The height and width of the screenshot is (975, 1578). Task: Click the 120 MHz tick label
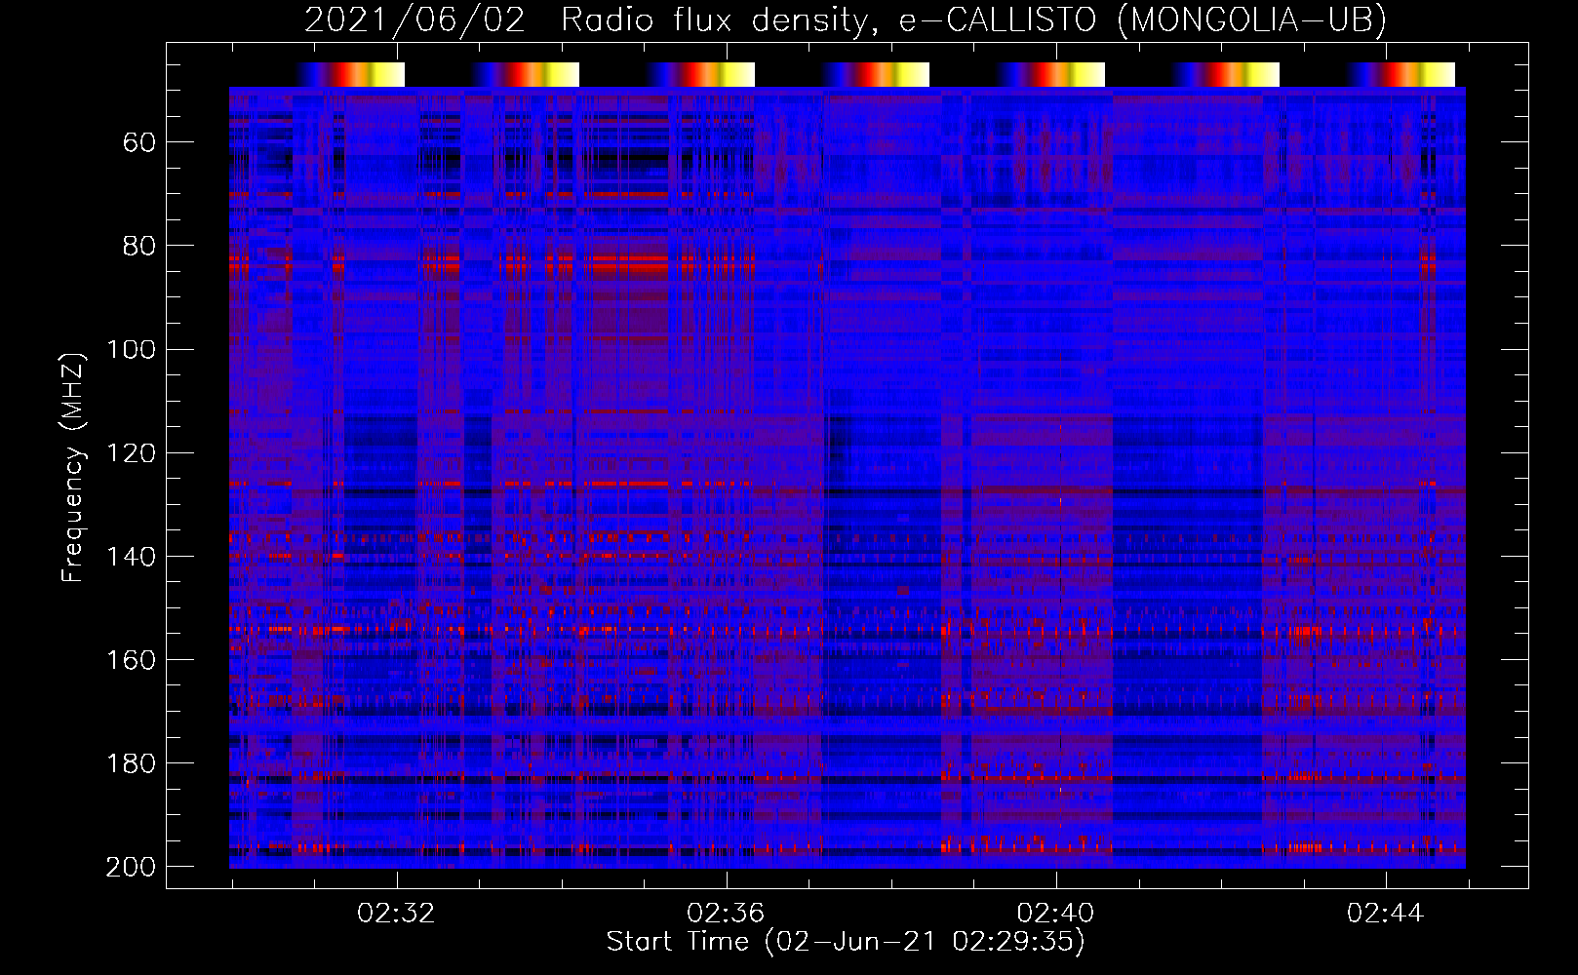131,453
